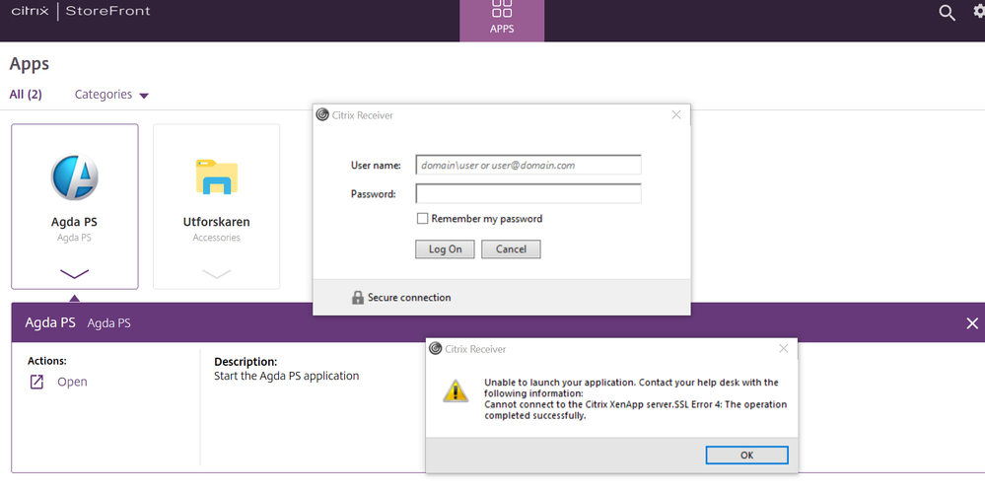Click the warning triangle icon

click(x=456, y=390)
